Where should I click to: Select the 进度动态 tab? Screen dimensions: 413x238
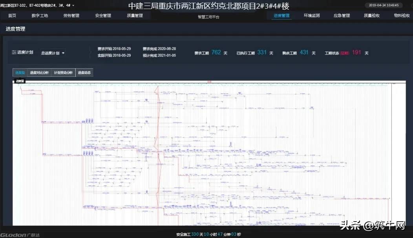(84, 73)
